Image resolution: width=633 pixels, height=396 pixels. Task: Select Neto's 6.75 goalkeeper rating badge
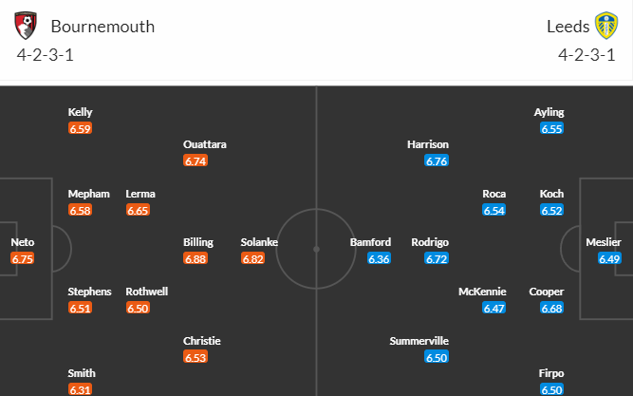(x=22, y=258)
